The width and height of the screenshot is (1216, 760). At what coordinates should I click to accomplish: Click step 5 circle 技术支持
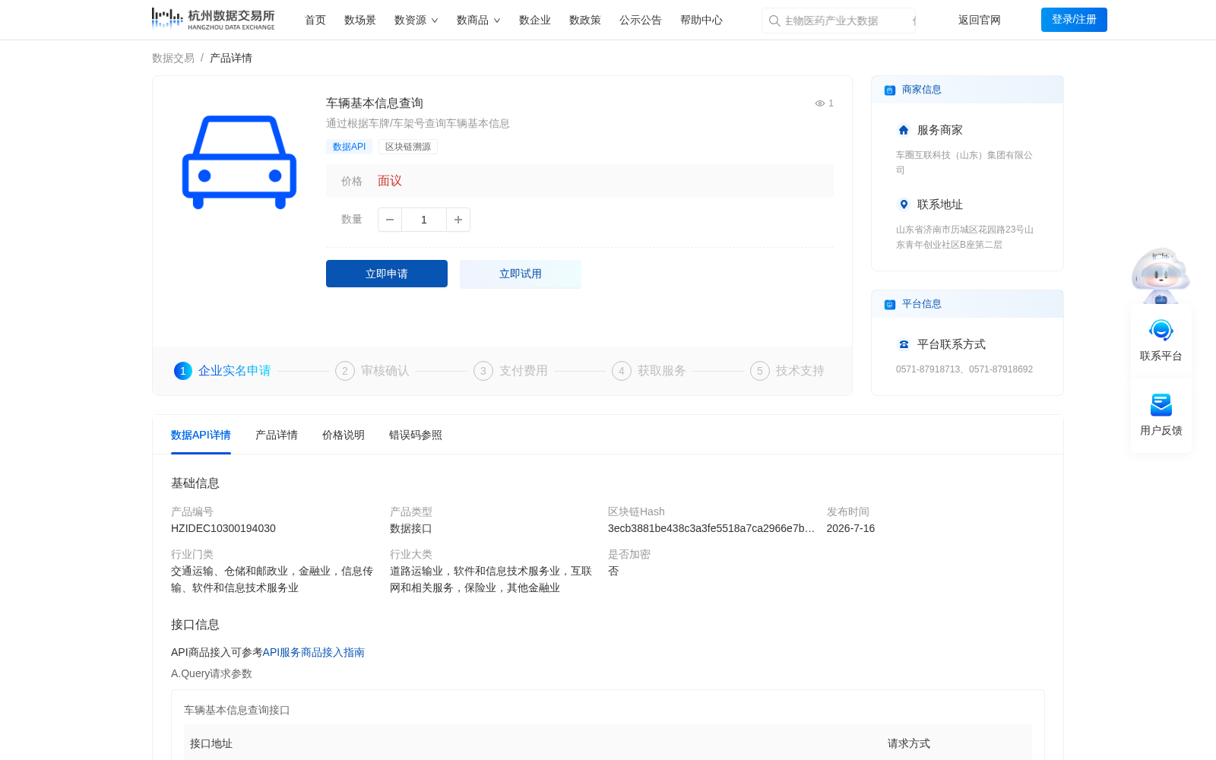click(760, 371)
